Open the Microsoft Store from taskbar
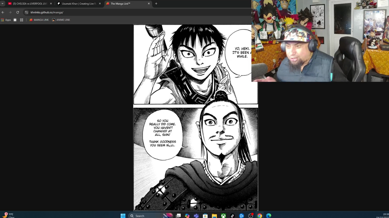This screenshot has width=389, height=218. tap(205, 215)
